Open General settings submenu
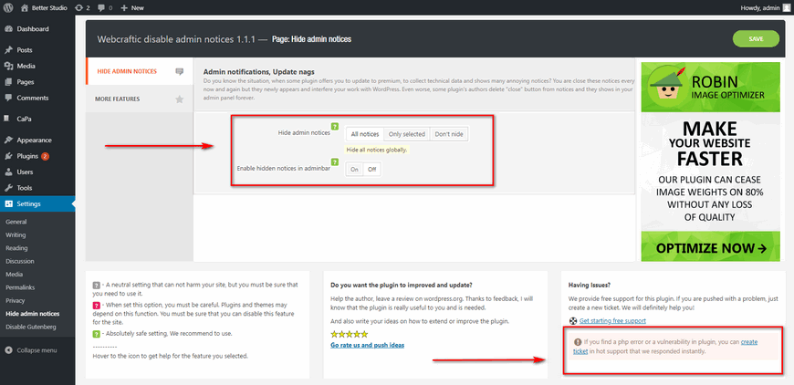 click(16, 222)
